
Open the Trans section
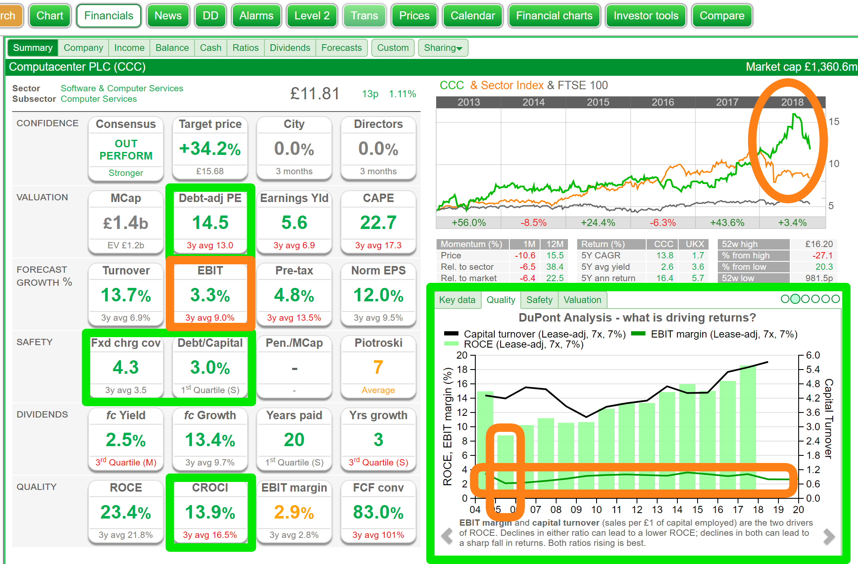(365, 16)
